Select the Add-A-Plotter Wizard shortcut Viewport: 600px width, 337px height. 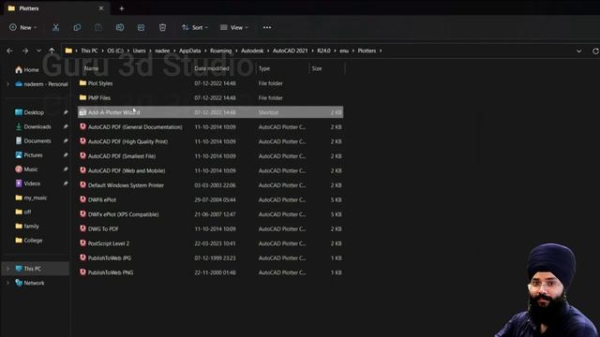(210, 112)
